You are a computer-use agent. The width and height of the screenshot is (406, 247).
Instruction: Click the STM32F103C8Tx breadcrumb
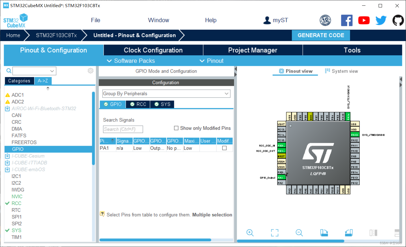(x=56, y=35)
